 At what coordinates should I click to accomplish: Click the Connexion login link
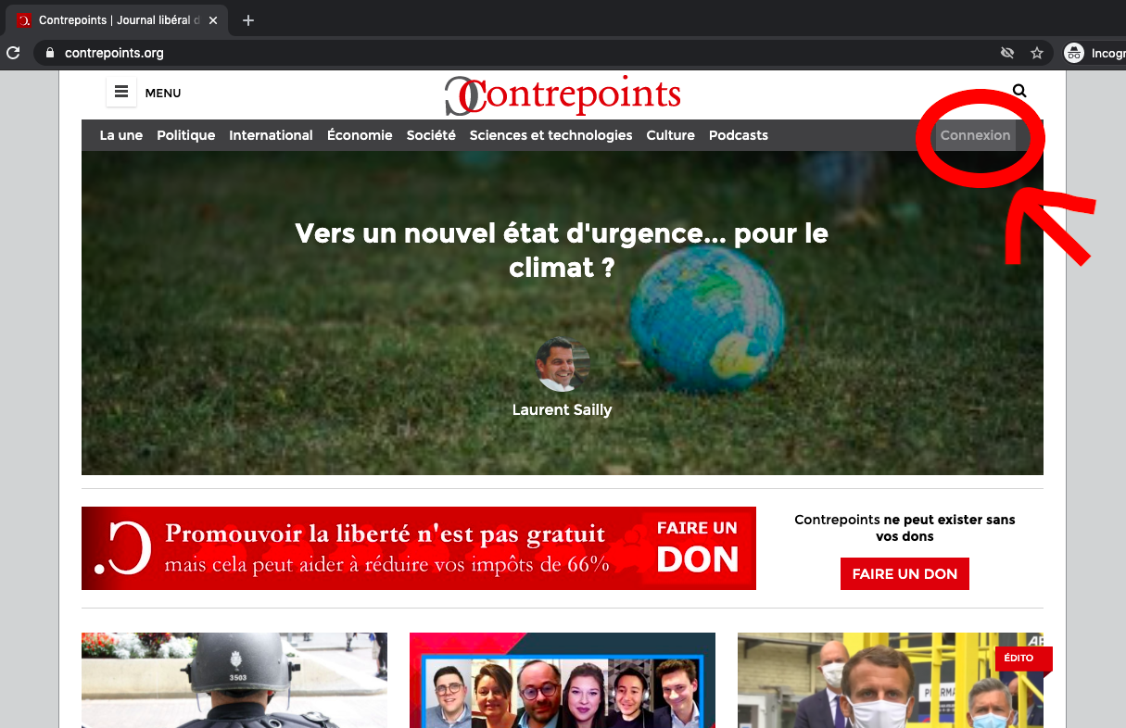[x=975, y=135]
